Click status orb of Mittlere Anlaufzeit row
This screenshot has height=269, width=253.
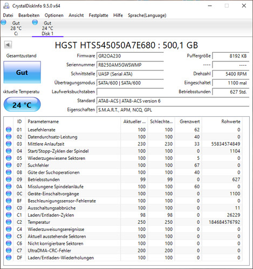(9, 144)
